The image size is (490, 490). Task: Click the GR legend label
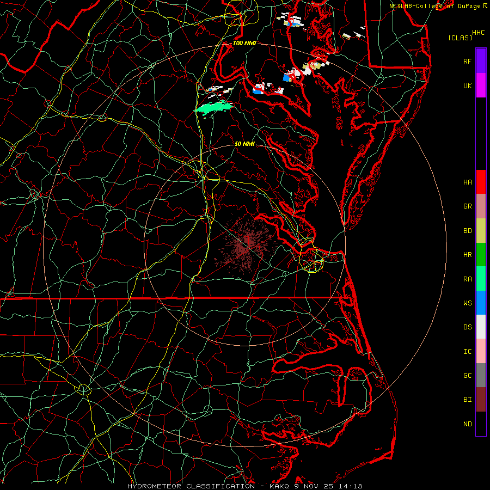pos(467,206)
